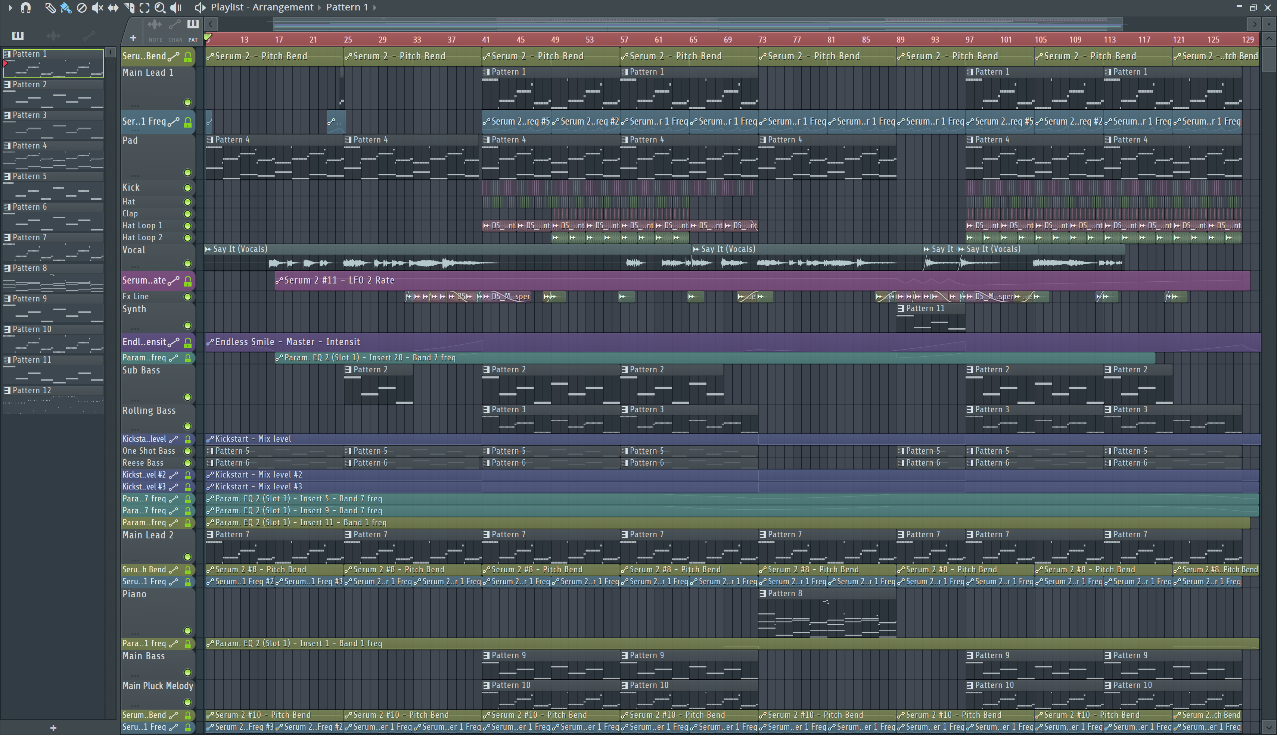
Task: Open the playlist options menu arrow
Action: (x=10, y=7)
